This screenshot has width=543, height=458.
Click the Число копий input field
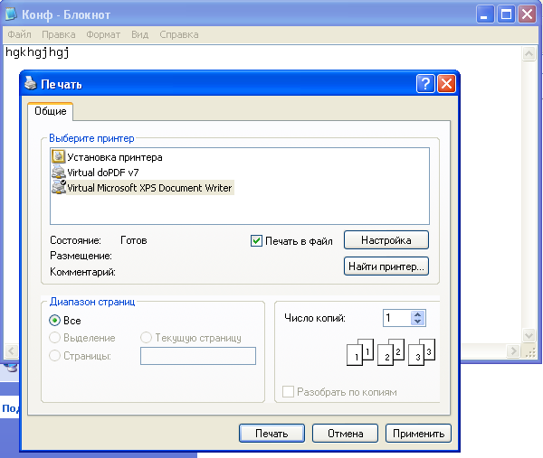397,318
